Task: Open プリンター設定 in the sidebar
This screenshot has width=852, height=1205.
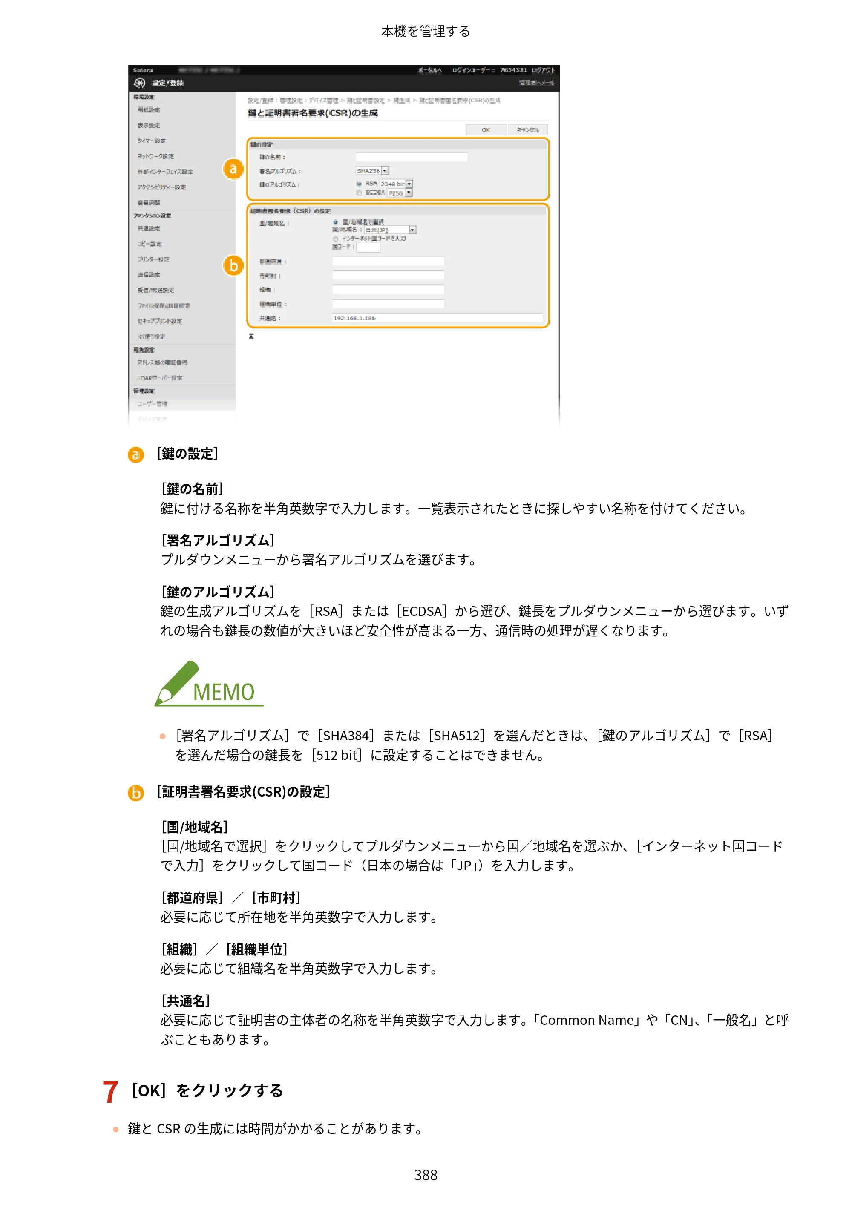Action: click(153, 259)
